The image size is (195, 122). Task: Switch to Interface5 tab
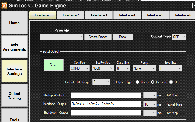155,15
